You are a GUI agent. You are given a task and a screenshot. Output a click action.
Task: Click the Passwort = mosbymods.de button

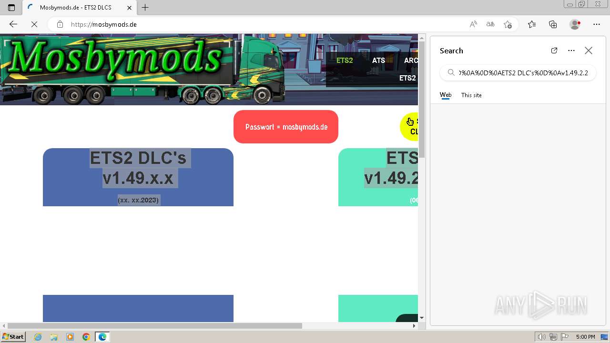click(x=286, y=127)
